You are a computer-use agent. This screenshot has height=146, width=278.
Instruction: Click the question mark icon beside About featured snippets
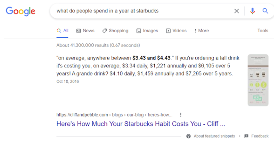[188, 136]
